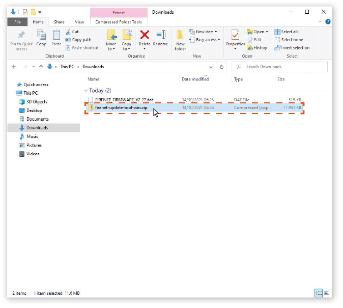Open Pictures in the sidebar

pos(34,145)
